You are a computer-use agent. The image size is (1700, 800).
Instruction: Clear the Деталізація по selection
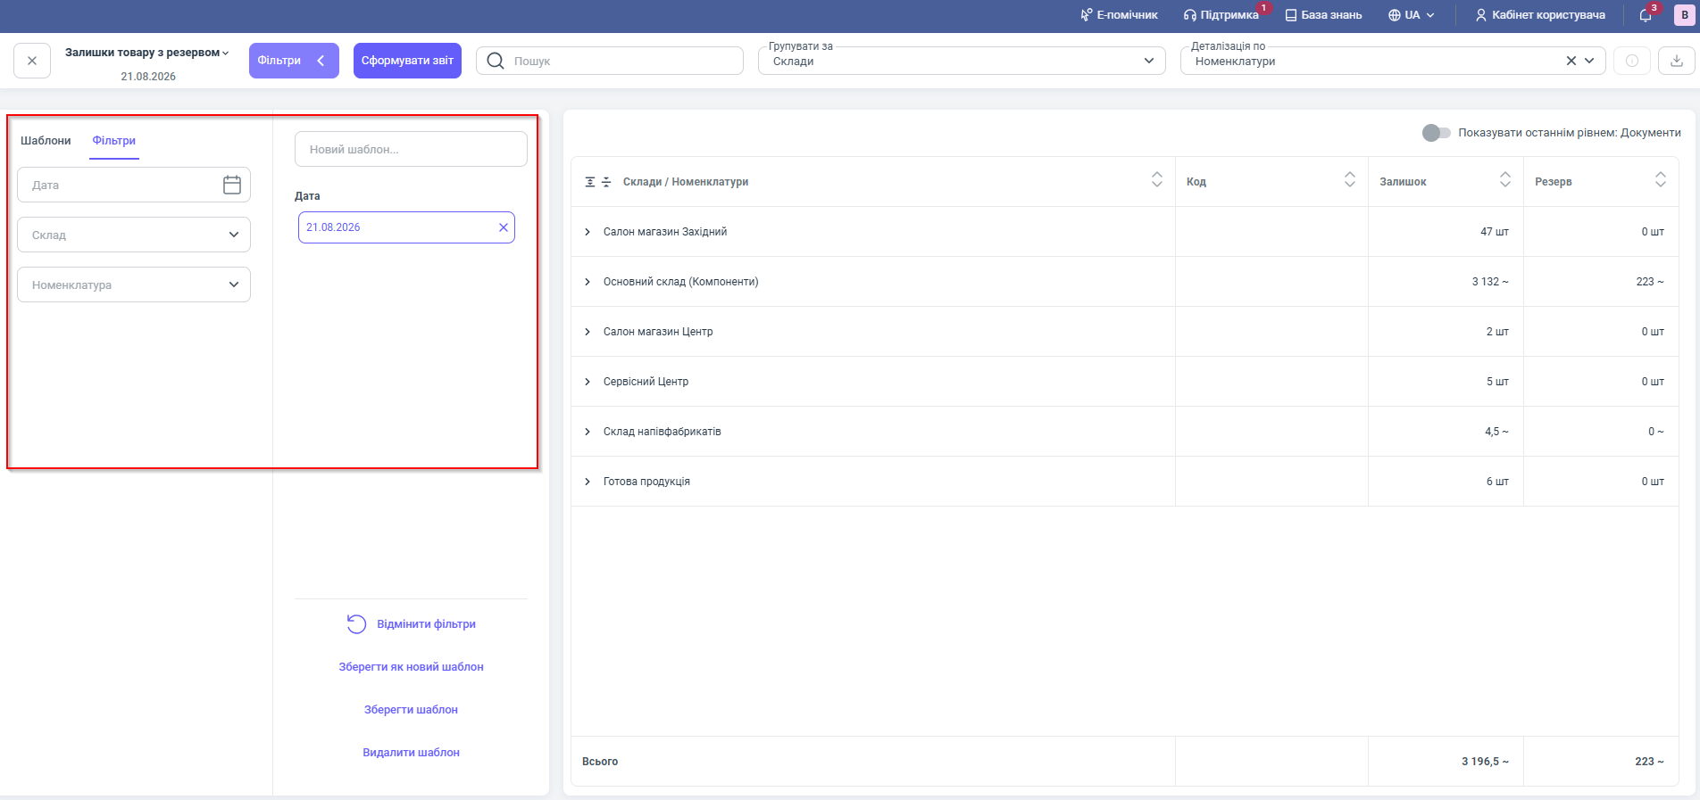pos(1571,61)
